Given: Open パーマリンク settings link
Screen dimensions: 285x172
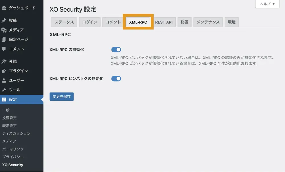Looking at the screenshot, I should (13, 149).
